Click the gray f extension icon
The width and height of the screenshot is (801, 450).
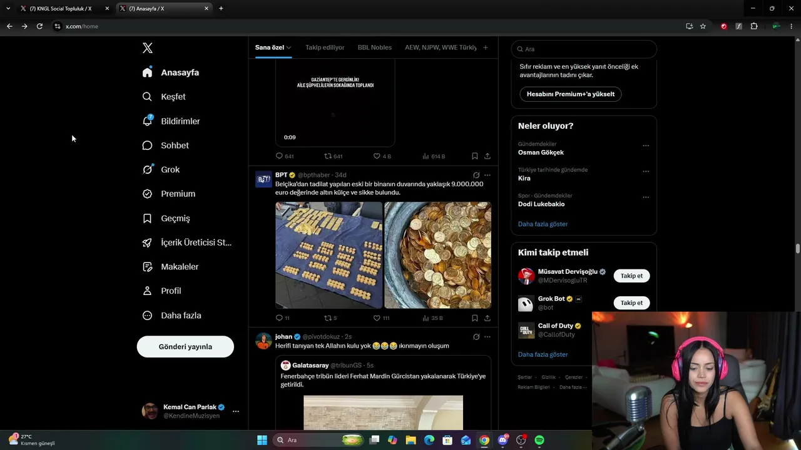click(739, 26)
